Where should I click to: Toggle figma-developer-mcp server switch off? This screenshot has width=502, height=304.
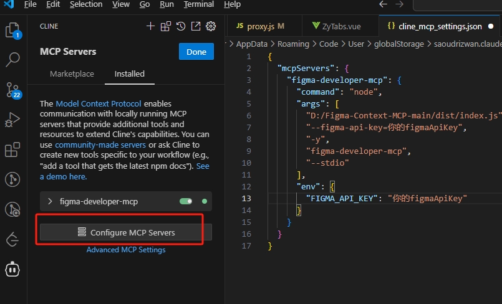coord(186,201)
